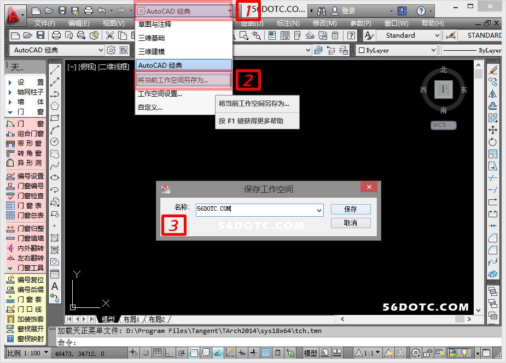This screenshot has height=363, width=506.
Task: Select the Line draw tool
Action: pyautogui.click(x=55, y=70)
